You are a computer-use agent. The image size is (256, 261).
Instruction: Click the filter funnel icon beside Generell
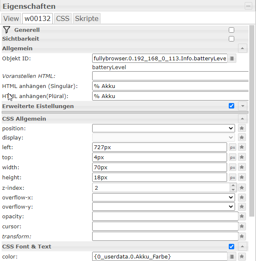click(6, 30)
